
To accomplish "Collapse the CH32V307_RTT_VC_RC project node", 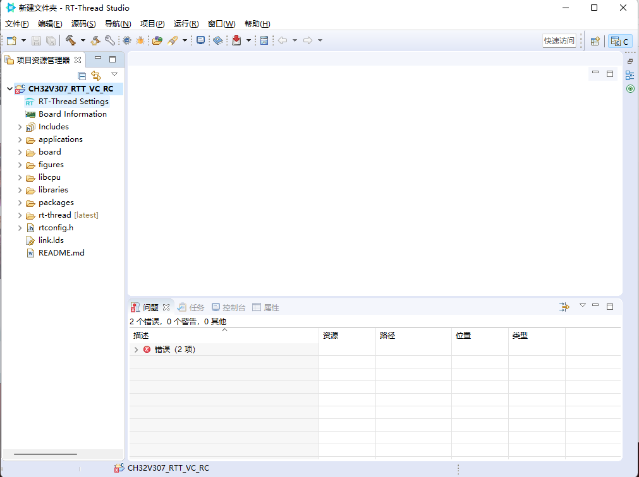I will 9,89.
